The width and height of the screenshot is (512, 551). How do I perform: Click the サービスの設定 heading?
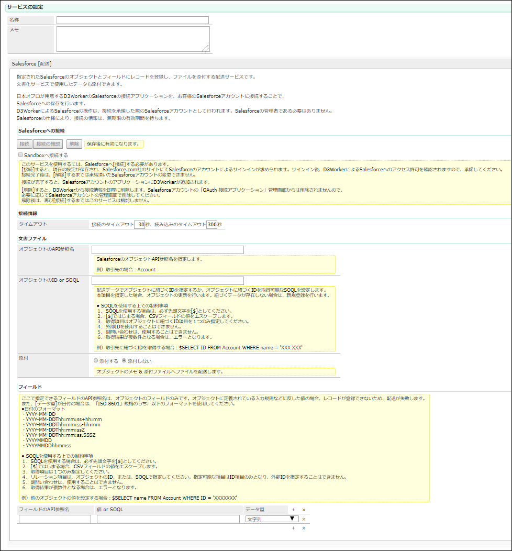click(25, 7)
